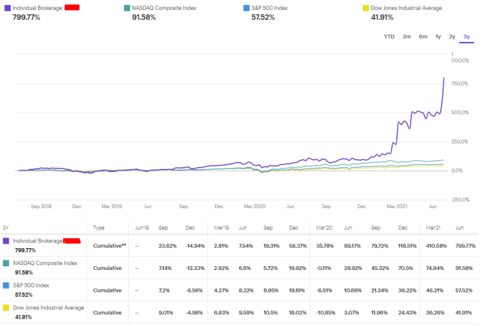Click S&P 500 Index legend label

(x=269, y=8)
